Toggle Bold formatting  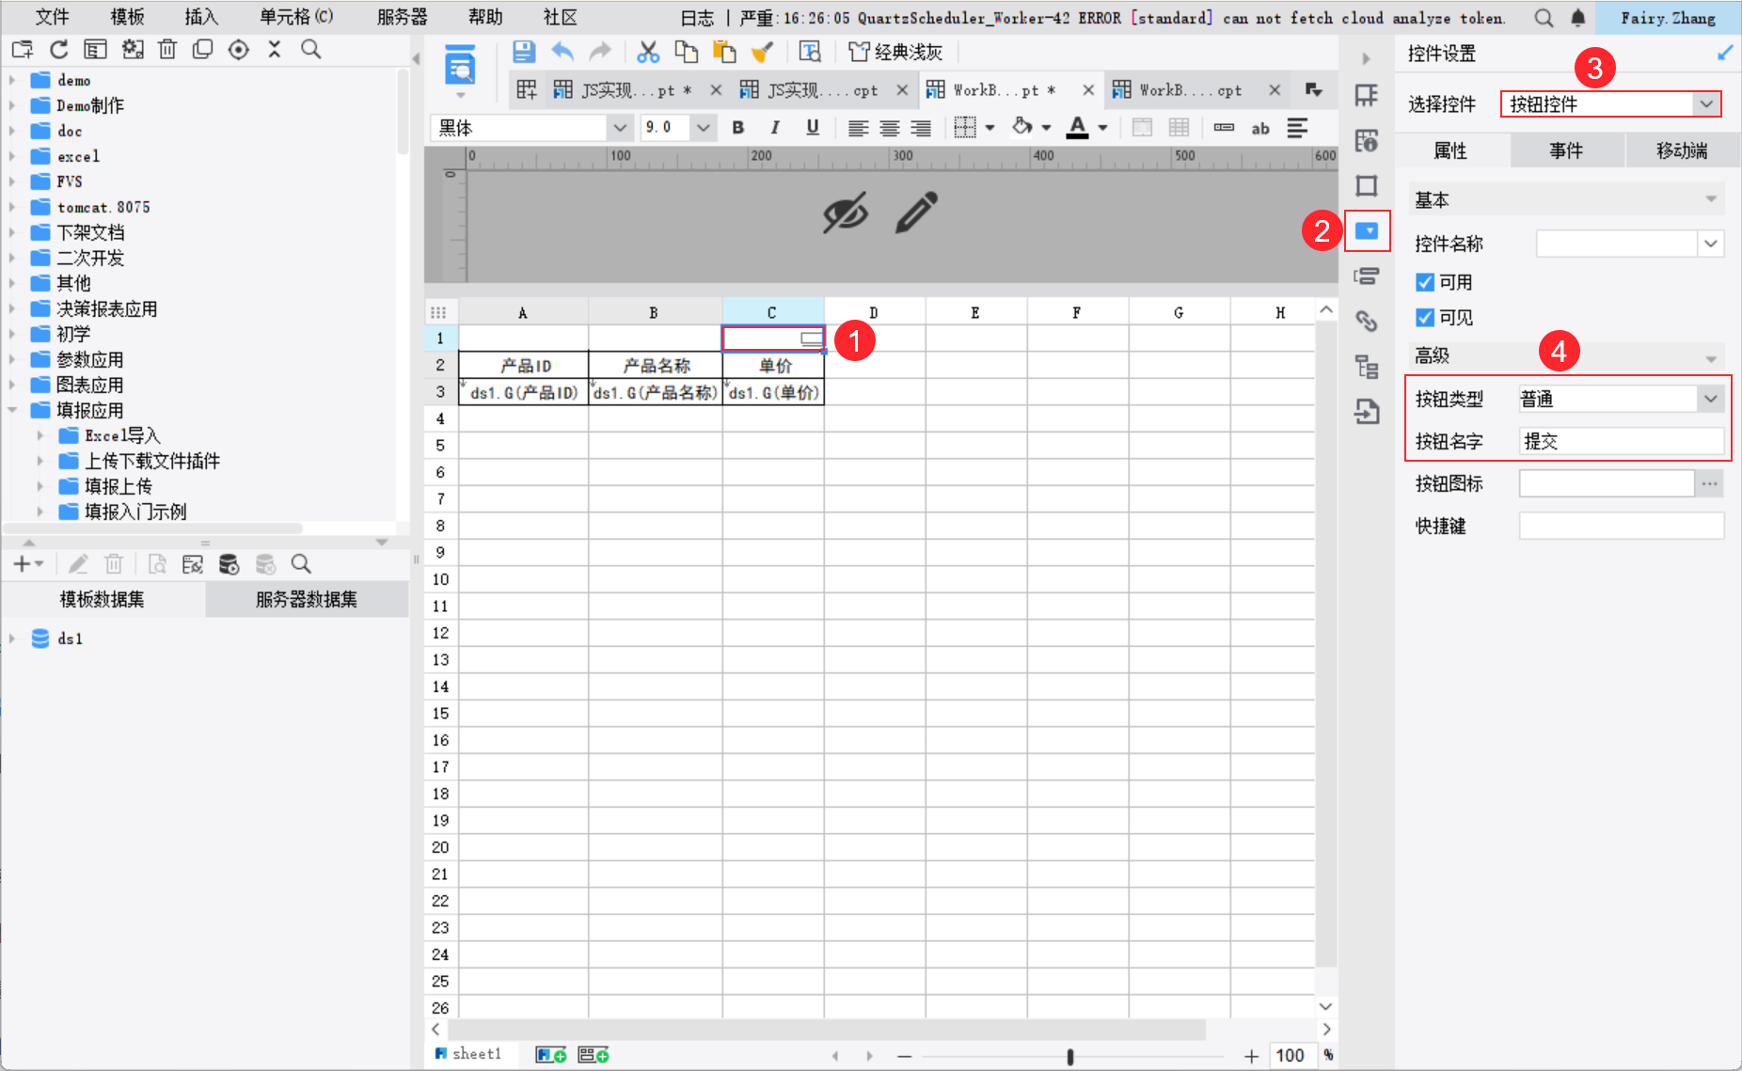738,128
